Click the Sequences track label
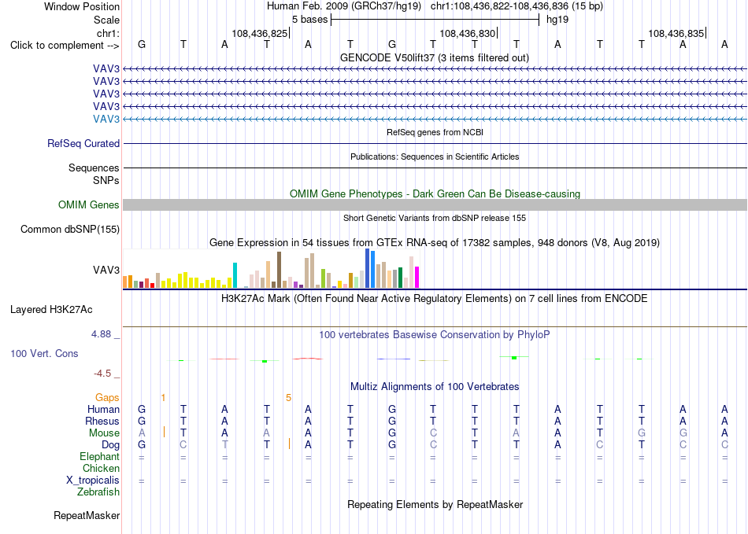 [x=94, y=168]
